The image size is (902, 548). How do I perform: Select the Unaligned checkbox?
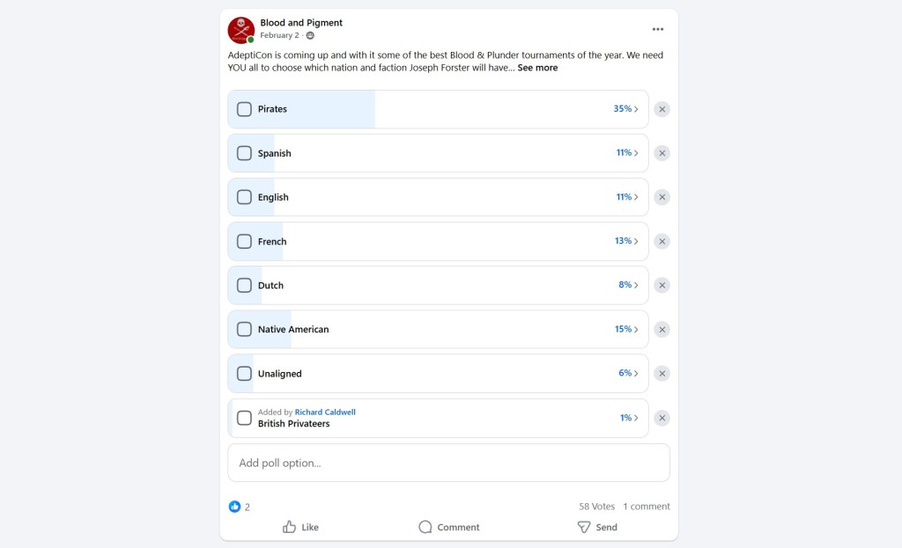pyautogui.click(x=244, y=373)
